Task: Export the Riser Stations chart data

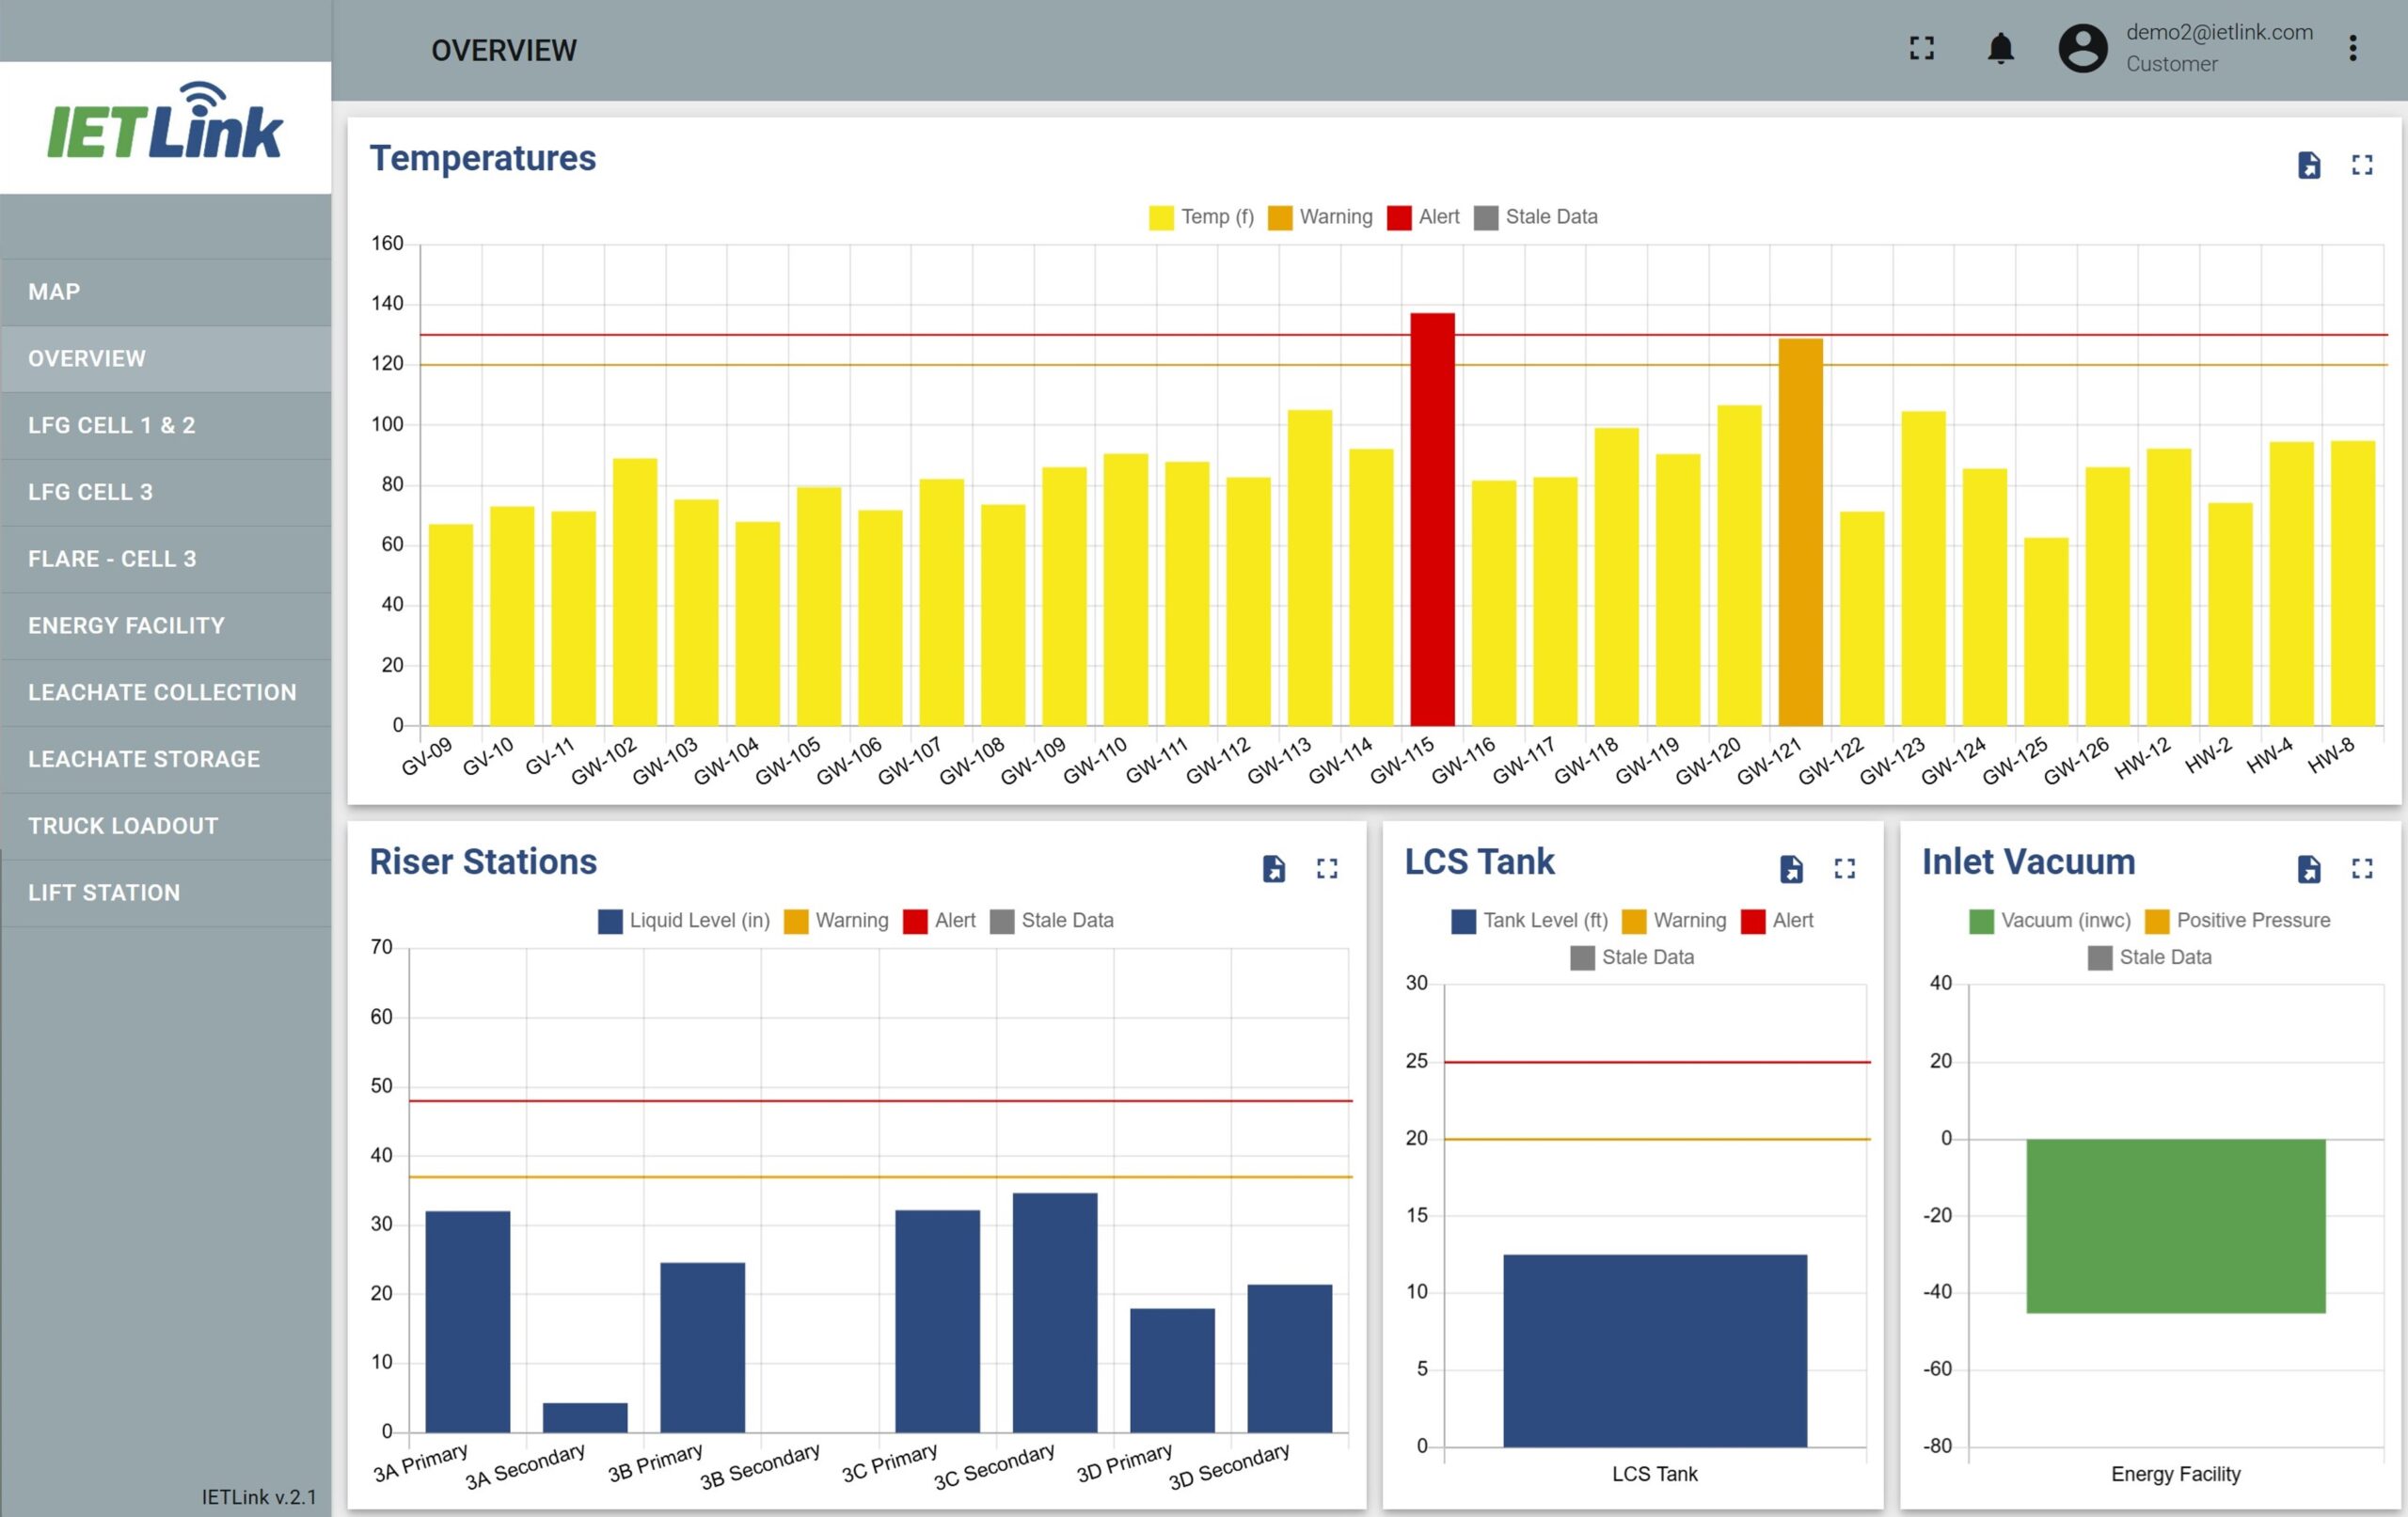Action: [x=1273, y=868]
